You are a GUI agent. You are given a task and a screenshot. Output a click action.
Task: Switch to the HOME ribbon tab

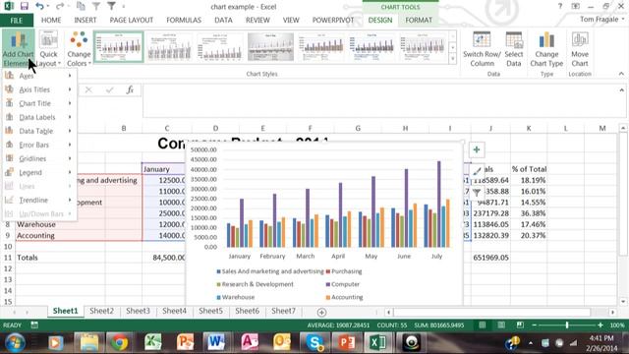[51, 20]
